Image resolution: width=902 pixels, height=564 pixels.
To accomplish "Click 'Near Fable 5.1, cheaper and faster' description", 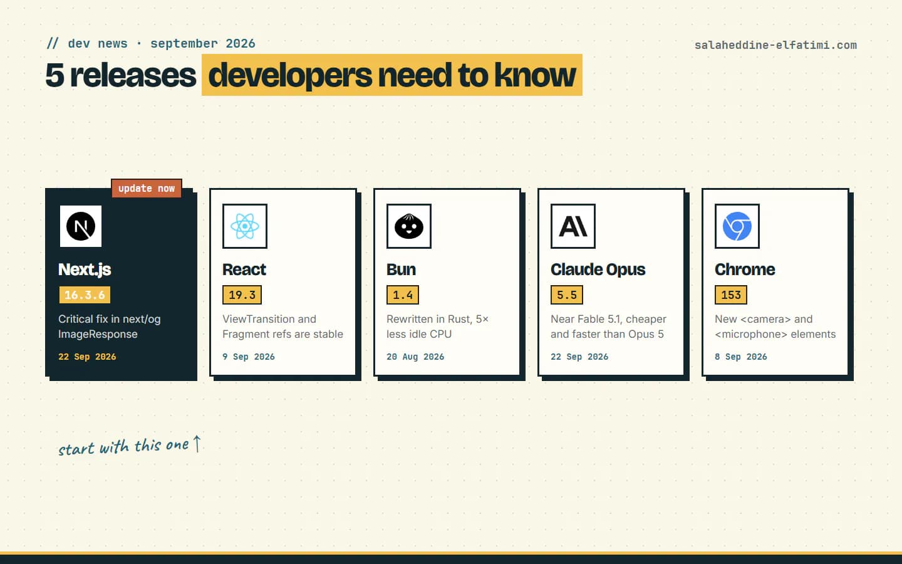I will pyautogui.click(x=608, y=326).
